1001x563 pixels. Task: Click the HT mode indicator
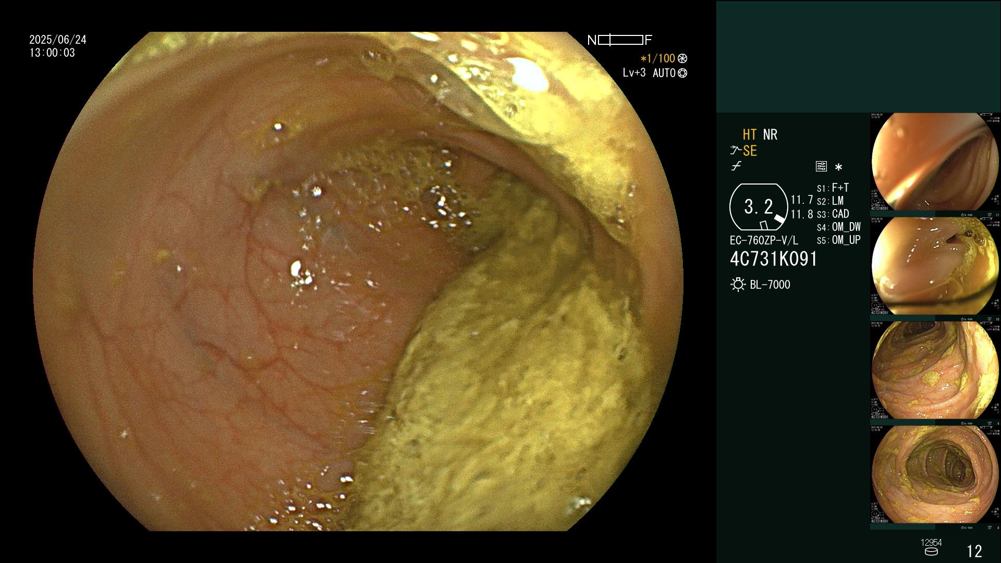pyautogui.click(x=750, y=134)
